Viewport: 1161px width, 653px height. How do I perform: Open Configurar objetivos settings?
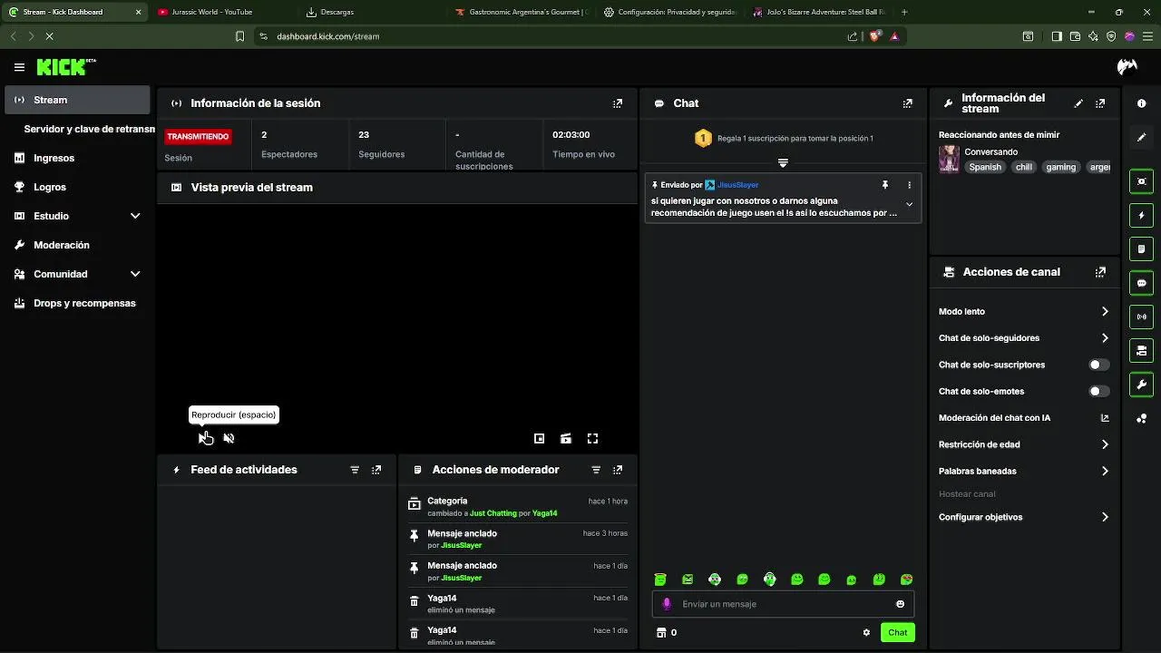[x=1024, y=518]
